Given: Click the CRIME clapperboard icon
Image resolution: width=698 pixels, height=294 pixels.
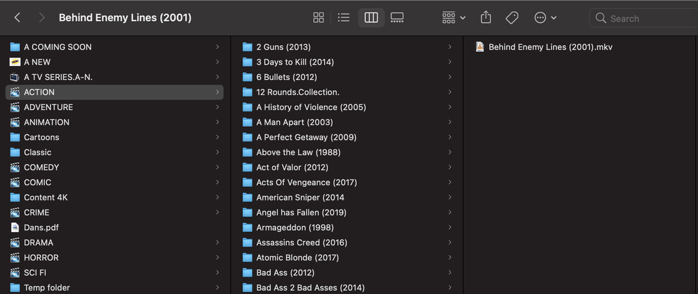Looking at the screenshot, I should (x=15, y=213).
